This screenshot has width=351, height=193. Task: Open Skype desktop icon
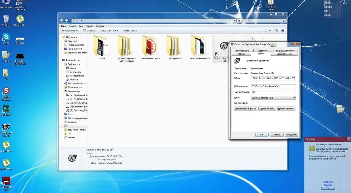(x=6, y=39)
